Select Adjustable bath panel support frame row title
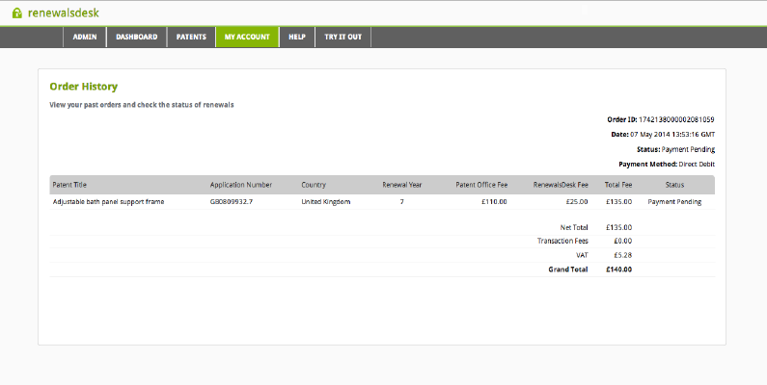Viewport: 767px width, 385px height. coord(109,201)
